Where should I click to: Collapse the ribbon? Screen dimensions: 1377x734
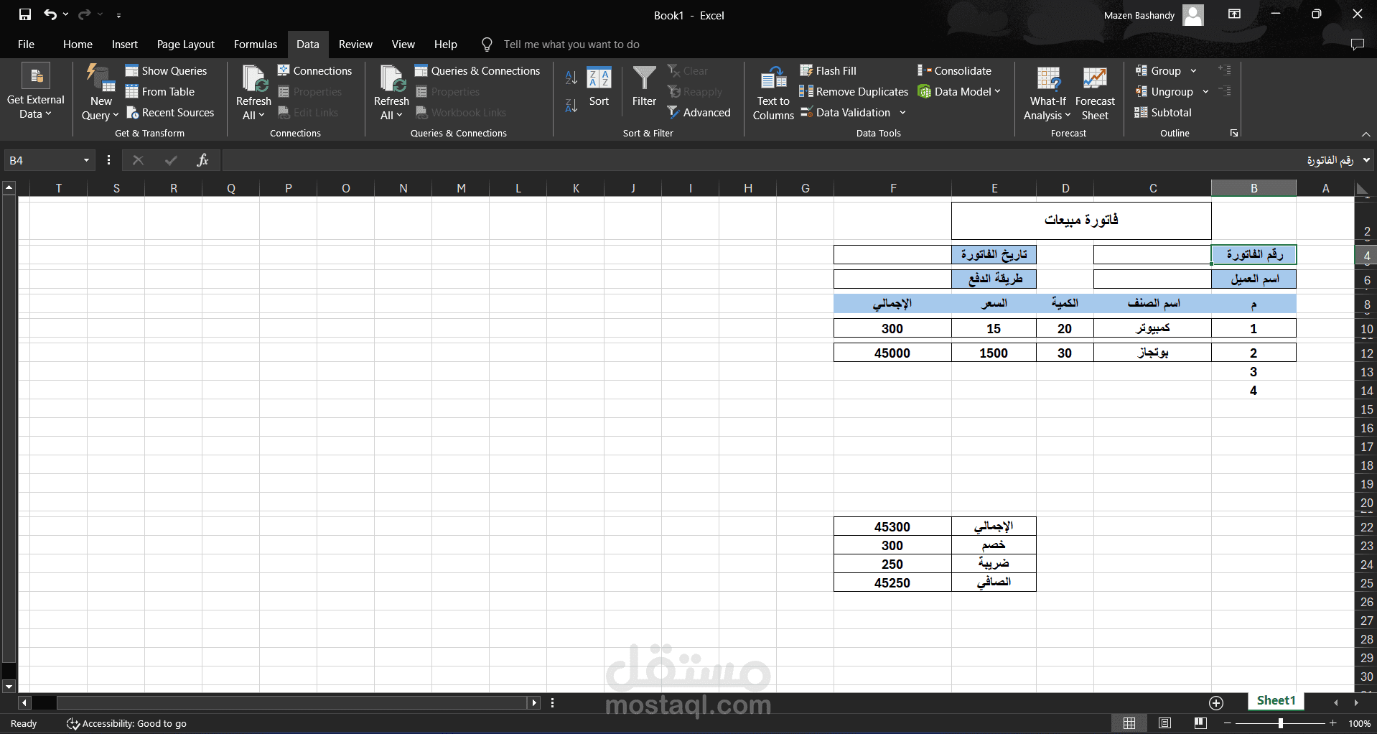point(1366,134)
